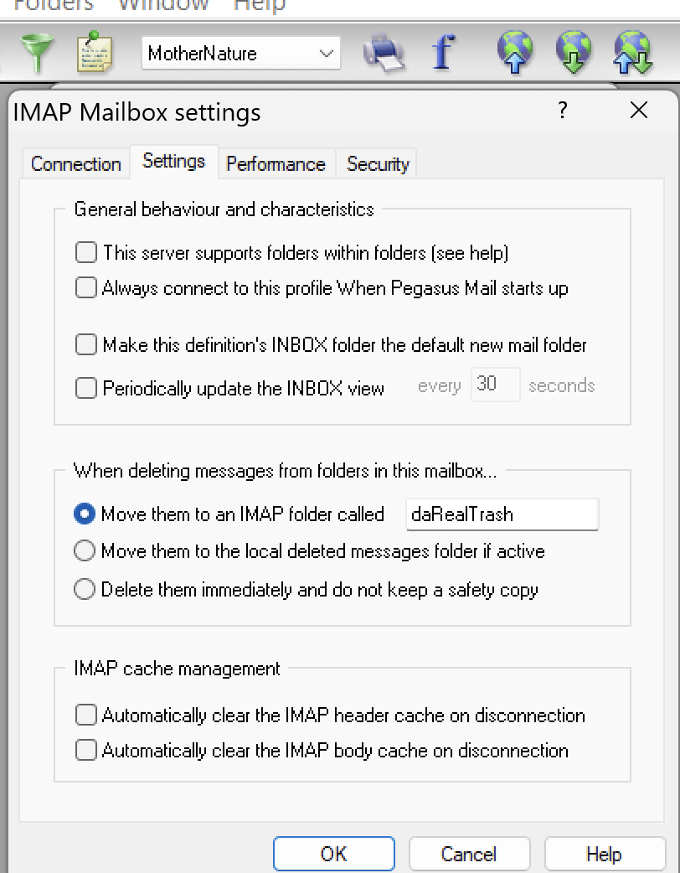This screenshot has height=873, width=680.
Task: Open the Window menu
Action: point(162,5)
